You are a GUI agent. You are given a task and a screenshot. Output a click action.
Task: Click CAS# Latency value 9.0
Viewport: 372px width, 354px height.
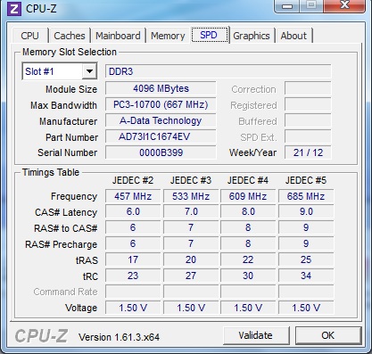pyautogui.click(x=306, y=212)
